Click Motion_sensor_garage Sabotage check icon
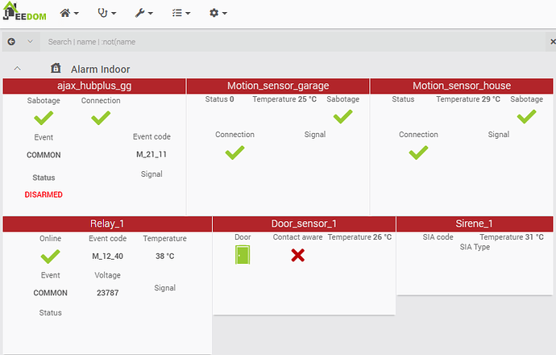The height and width of the screenshot is (355, 556). 343,116
